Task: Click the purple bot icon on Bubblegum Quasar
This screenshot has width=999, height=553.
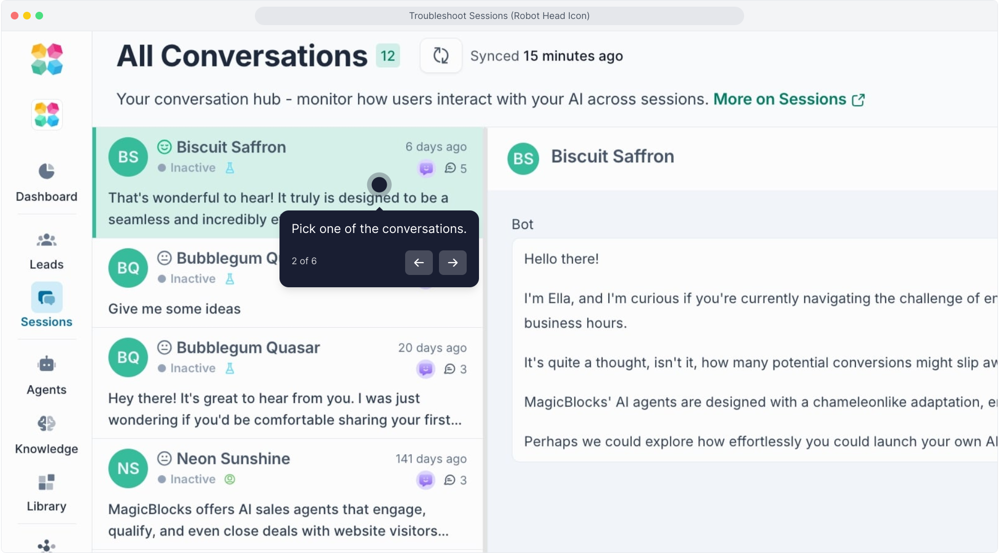Action: [x=426, y=369]
